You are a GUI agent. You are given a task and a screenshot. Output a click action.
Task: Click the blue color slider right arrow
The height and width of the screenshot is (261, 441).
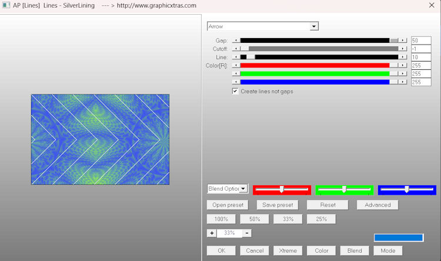(x=402, y=82)
